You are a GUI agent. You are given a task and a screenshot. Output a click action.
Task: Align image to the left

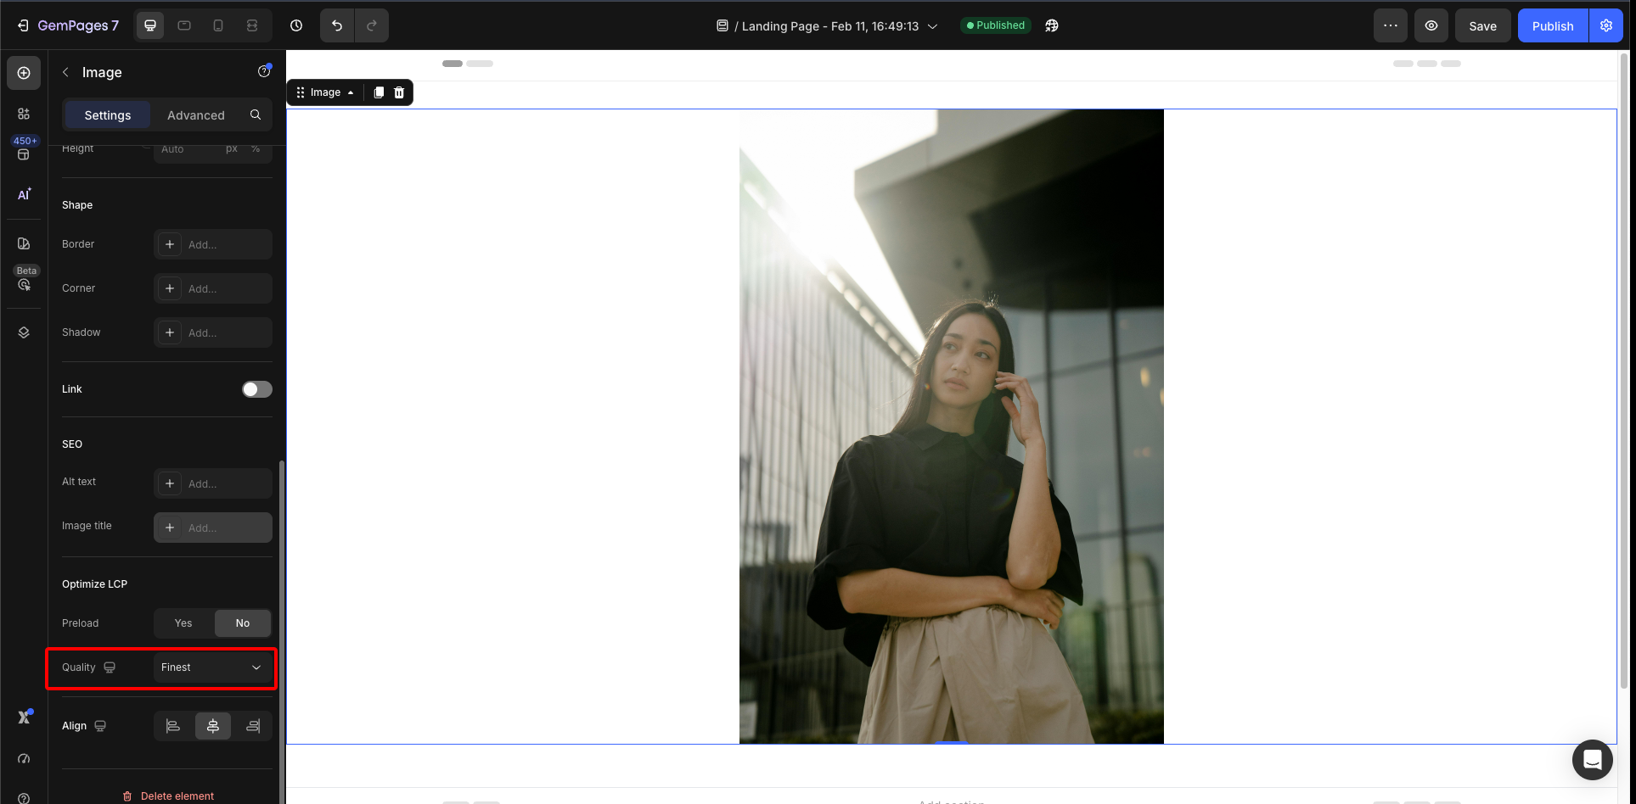(x=173, y=726)
